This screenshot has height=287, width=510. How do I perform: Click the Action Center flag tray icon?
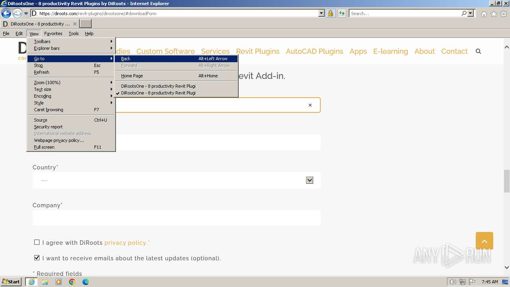point(472,282)
